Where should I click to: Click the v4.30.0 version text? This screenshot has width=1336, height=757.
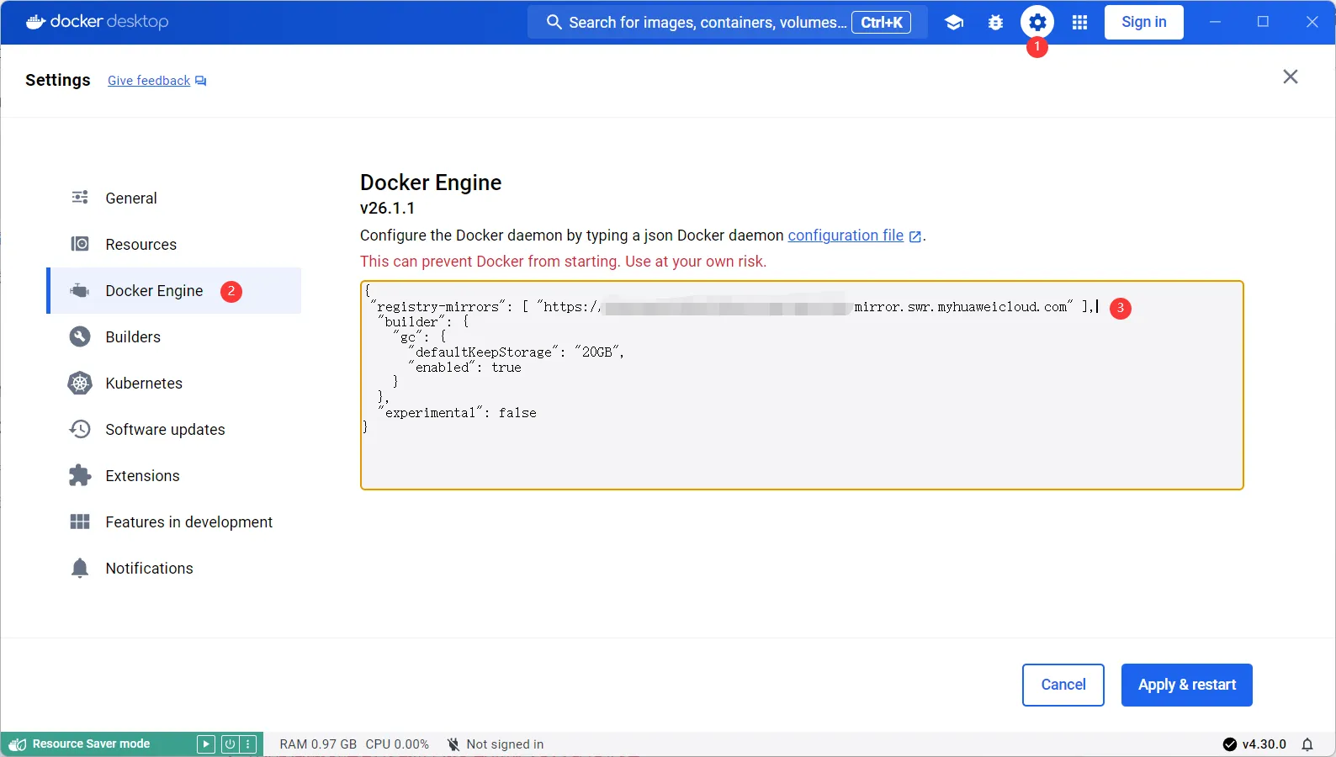click(x=1264, y=744)
